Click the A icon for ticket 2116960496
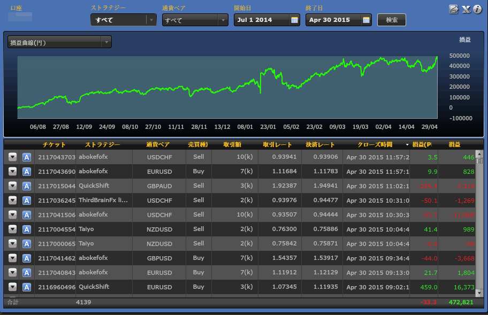The image size is (488, 315). (27, 287)
